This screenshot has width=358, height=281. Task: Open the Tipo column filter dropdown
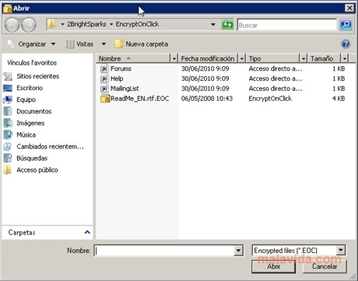[x=304, y=58]
